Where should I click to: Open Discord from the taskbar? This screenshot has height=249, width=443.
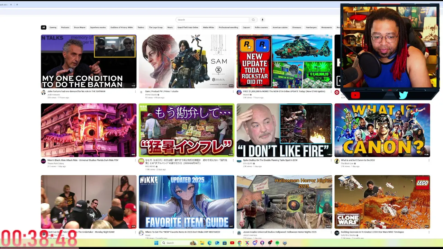[x=255, y=243]
